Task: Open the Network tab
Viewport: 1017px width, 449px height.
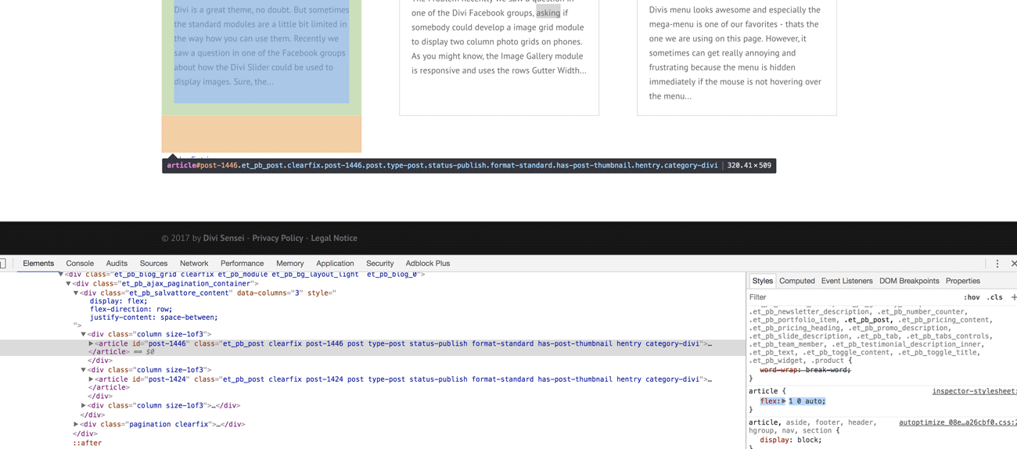Action: coord(194,264)
